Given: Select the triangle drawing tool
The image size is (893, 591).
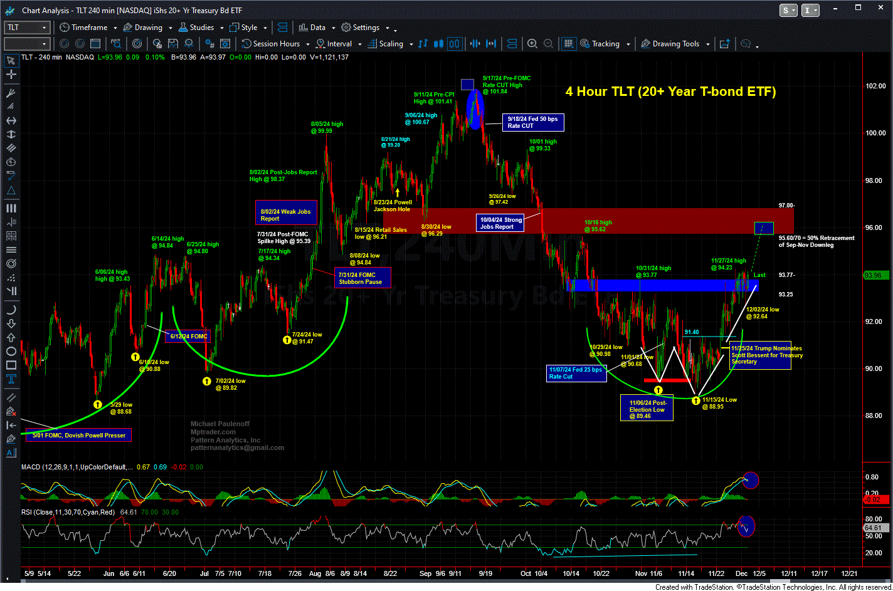Looking at the screenshot, I should click(x=11, y=192).
